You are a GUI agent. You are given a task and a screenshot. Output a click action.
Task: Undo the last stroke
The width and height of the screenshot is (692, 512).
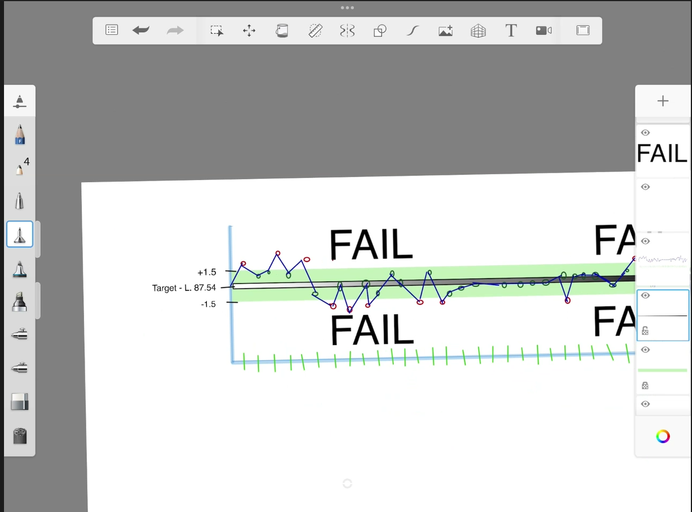141,30
